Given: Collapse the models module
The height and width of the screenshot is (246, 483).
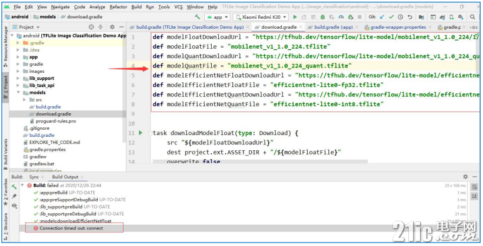Looking at the screenshot, I should coord(18,92).
